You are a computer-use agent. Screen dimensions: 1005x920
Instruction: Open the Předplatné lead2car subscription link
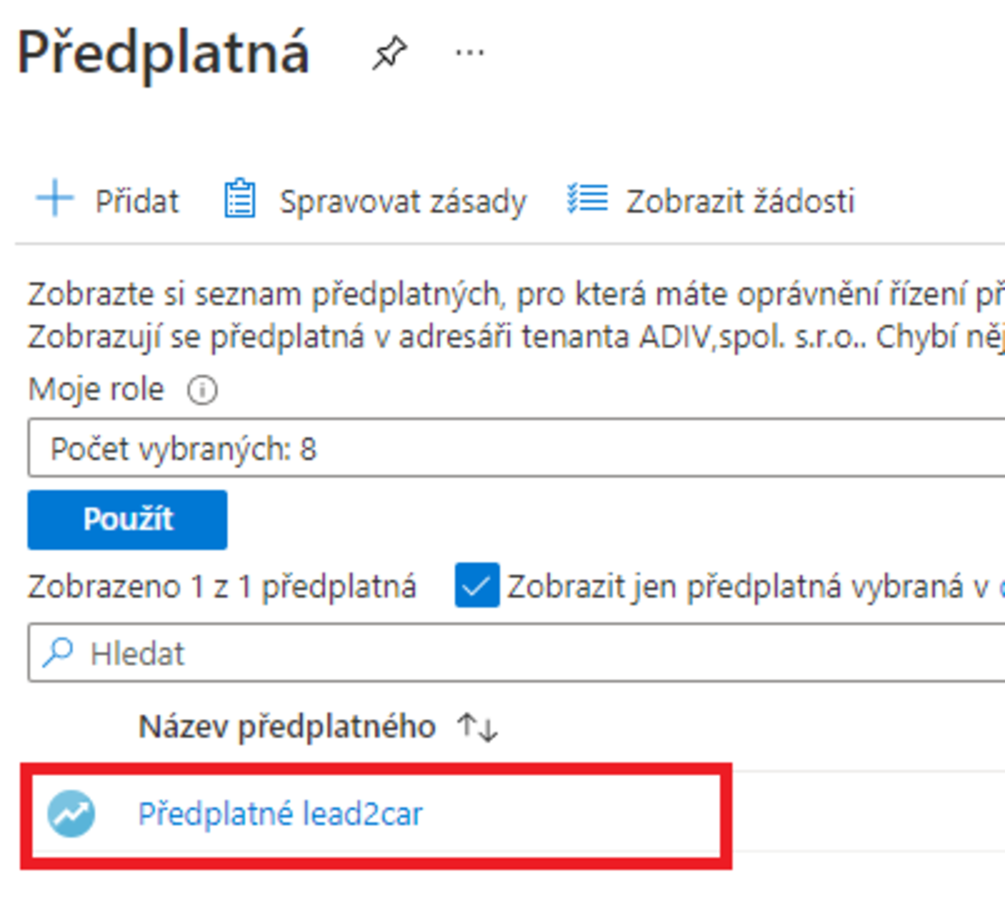click(280, 814)
